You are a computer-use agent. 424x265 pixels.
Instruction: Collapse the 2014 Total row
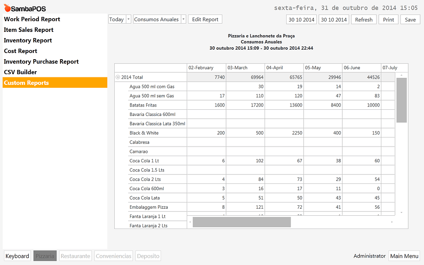[119, 77]
